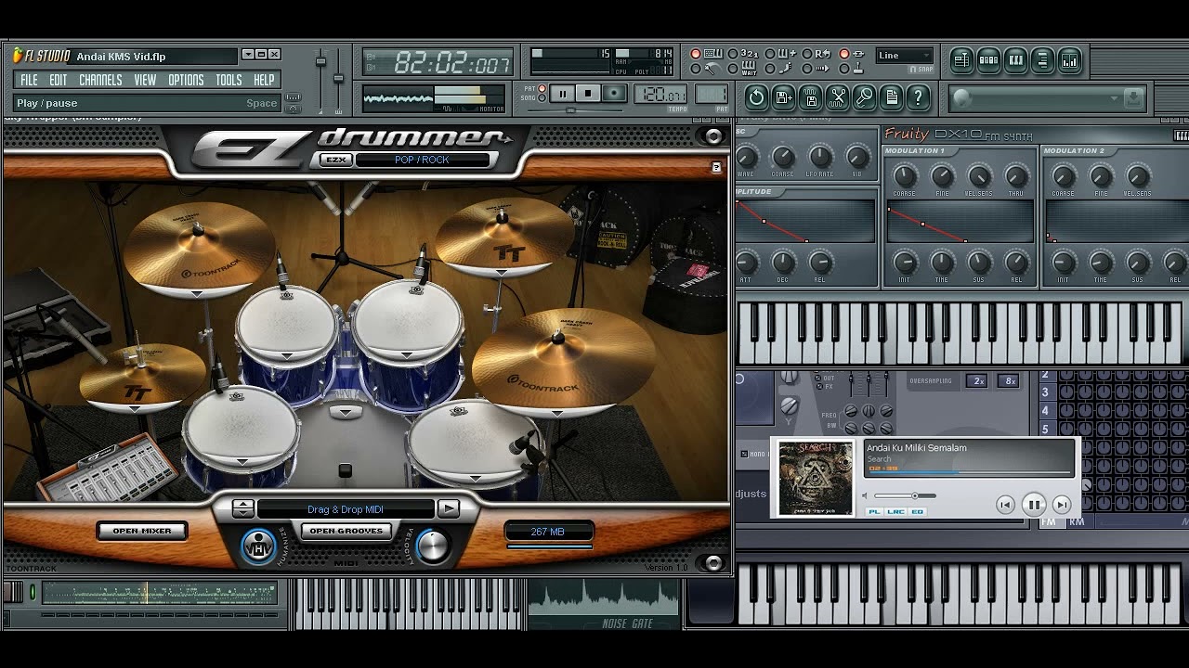Click the media player speaker mute icon
This screenshot has width=1189, height=668.
pos(865,495)
